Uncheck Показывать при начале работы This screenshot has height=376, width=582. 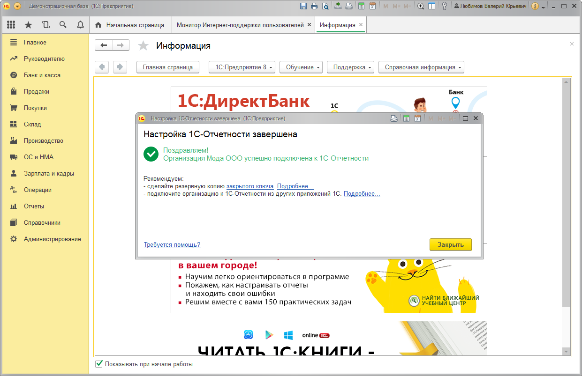coord(99,364)
